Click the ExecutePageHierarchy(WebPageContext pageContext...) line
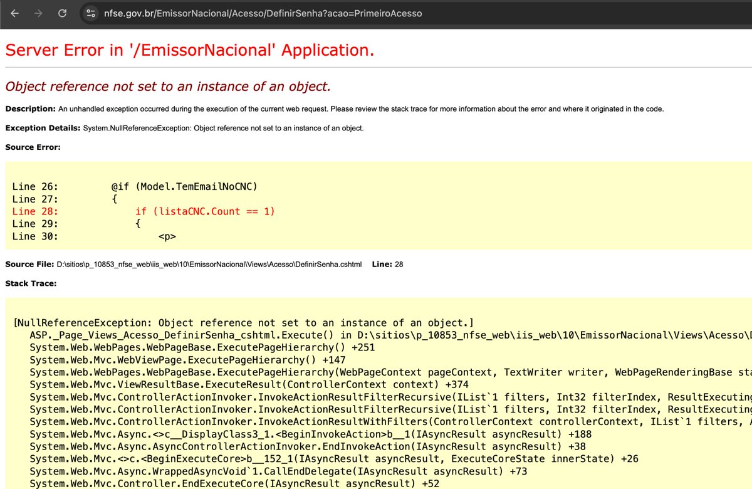 tap(390, 372)
